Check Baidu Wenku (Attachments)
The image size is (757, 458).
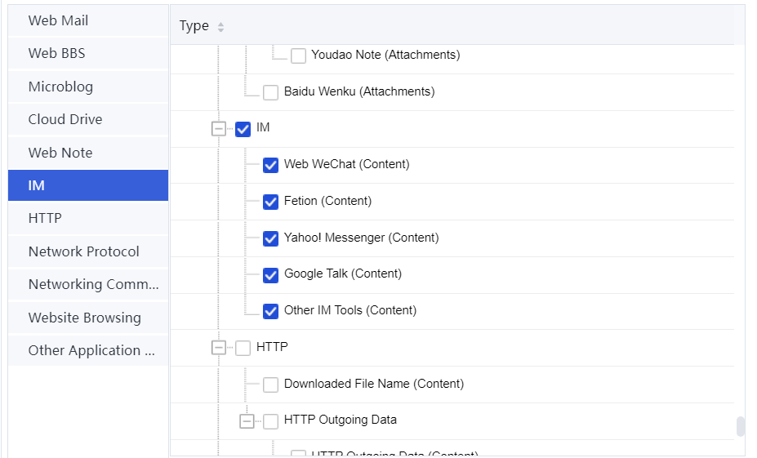click(270, 92)
